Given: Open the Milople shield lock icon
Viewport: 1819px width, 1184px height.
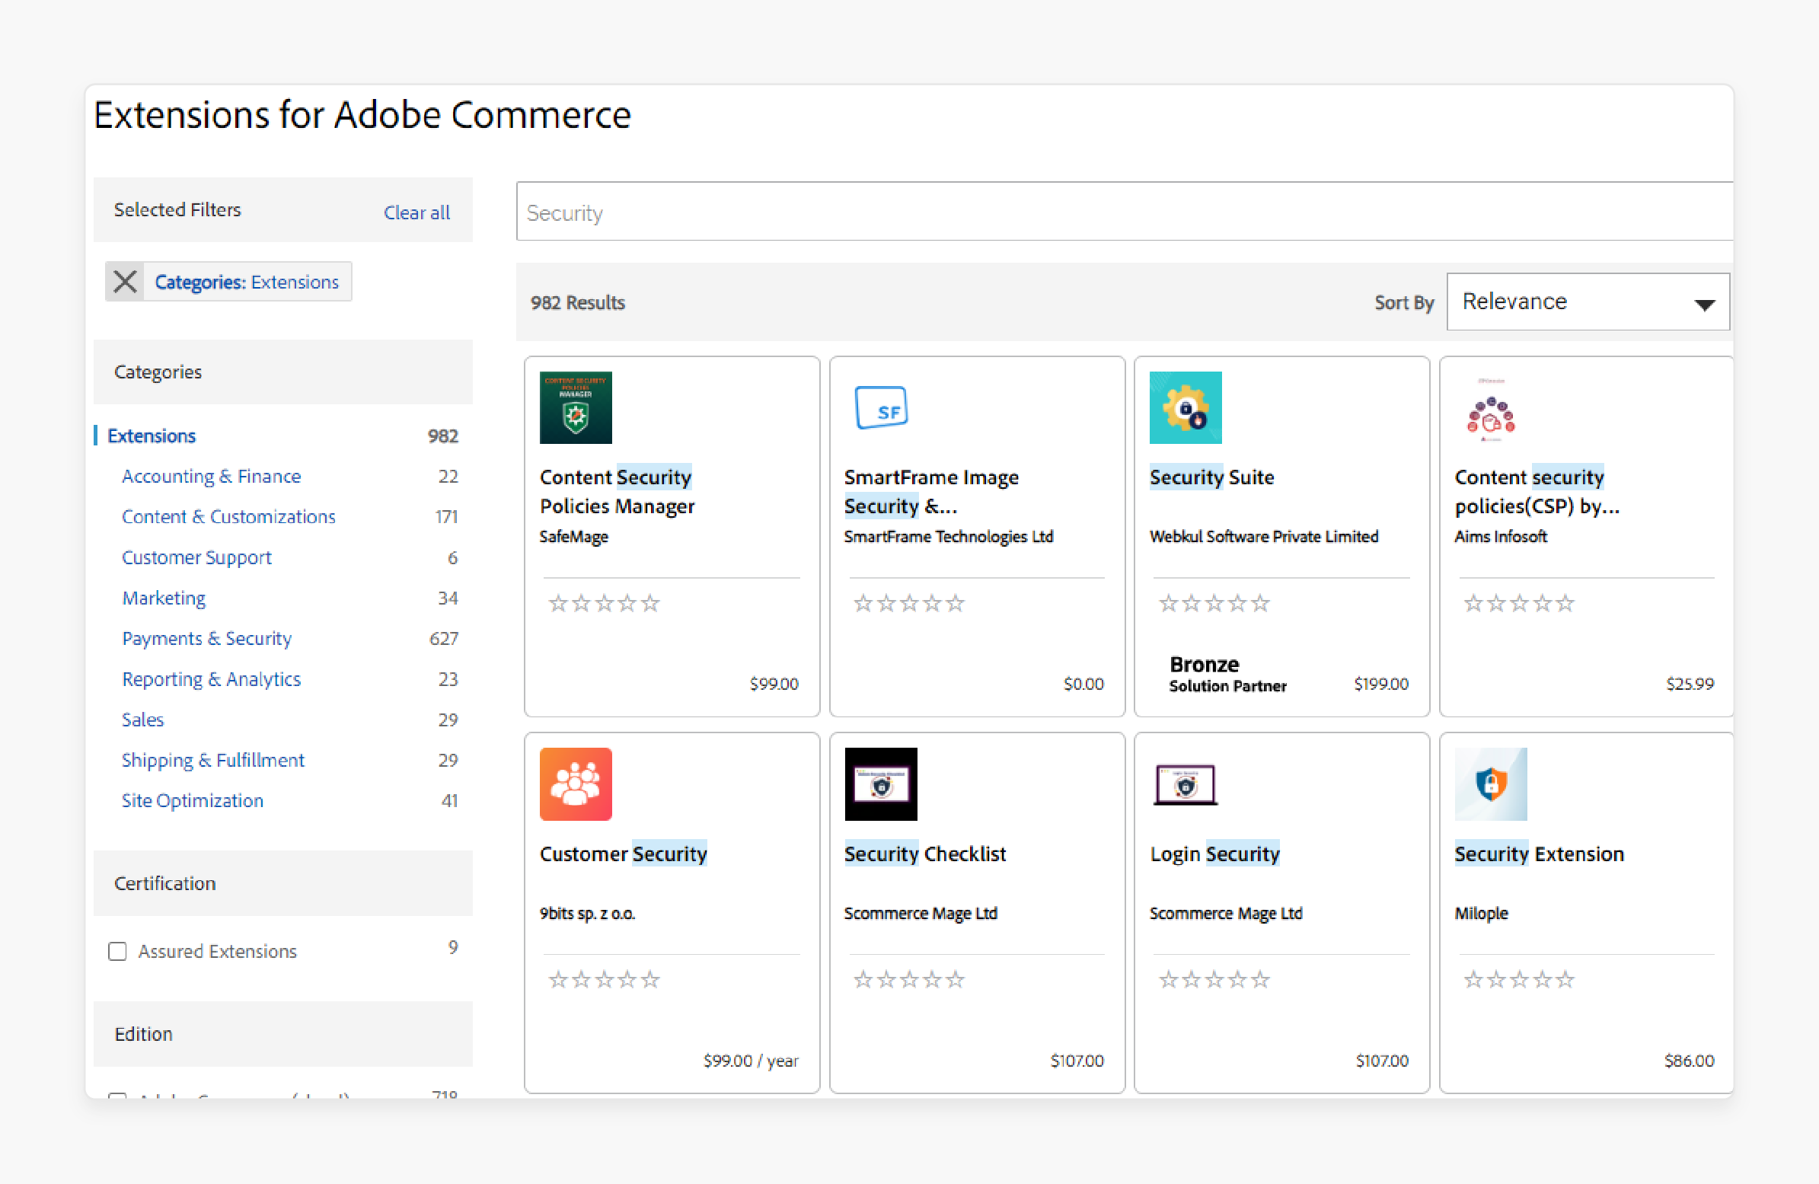Looking at the screenshot, I should [1490, 783].
